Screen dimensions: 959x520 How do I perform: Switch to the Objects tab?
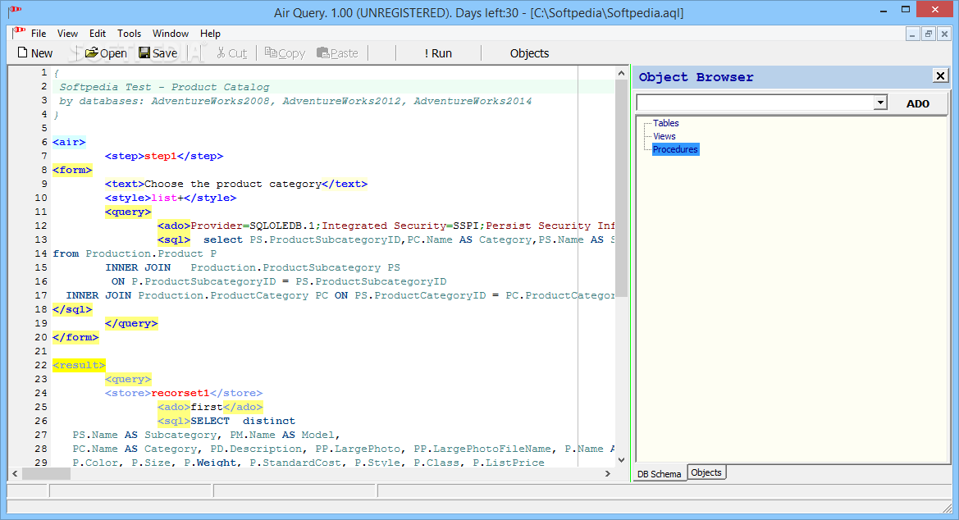click(x=706, y=472)
